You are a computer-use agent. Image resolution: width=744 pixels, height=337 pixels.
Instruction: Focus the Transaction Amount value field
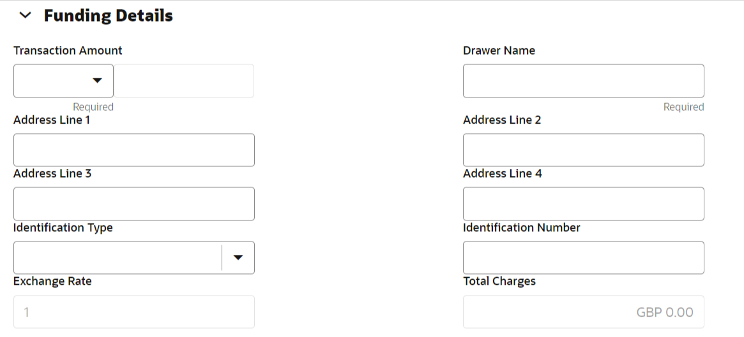183,81
